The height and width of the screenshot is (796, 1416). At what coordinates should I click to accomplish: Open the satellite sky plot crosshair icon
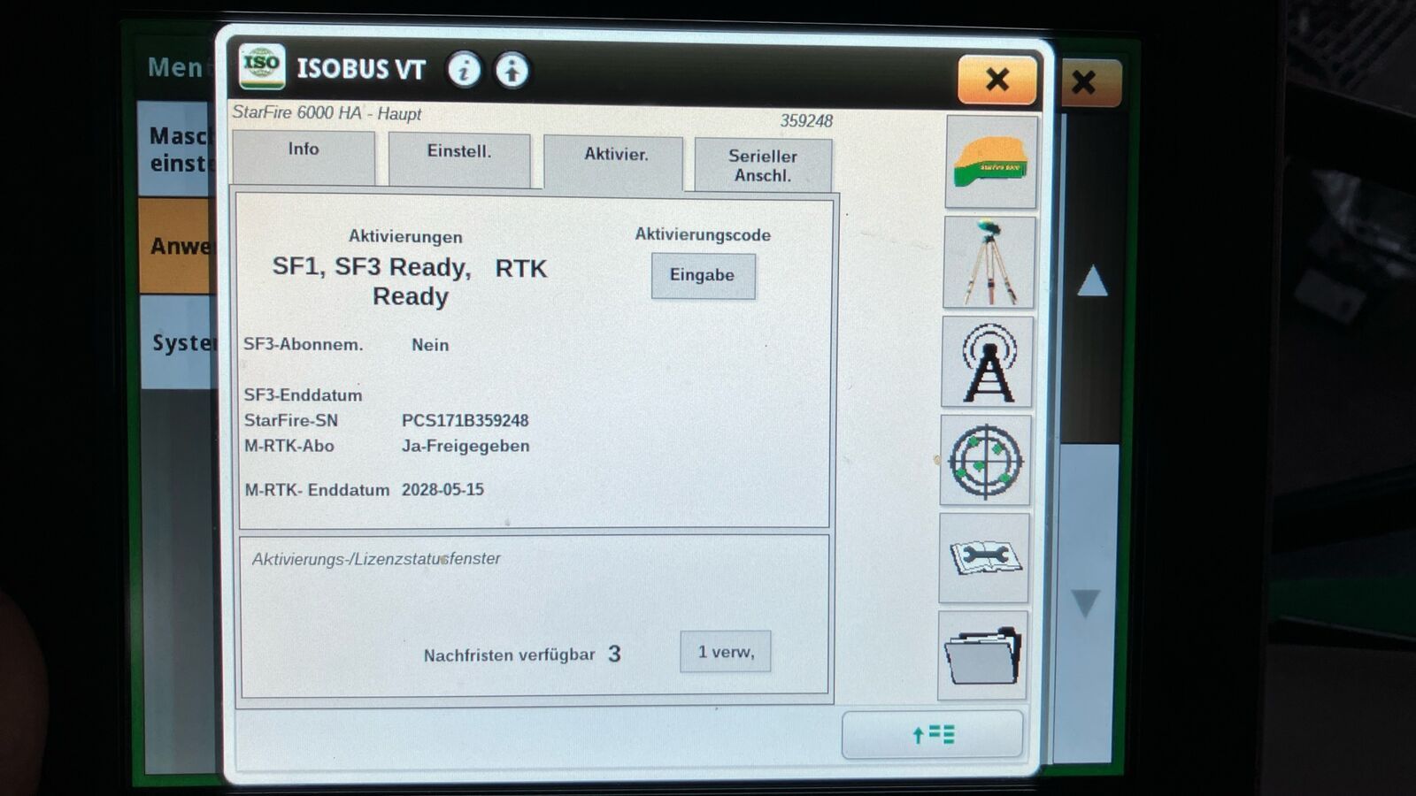tap(986, 461)
